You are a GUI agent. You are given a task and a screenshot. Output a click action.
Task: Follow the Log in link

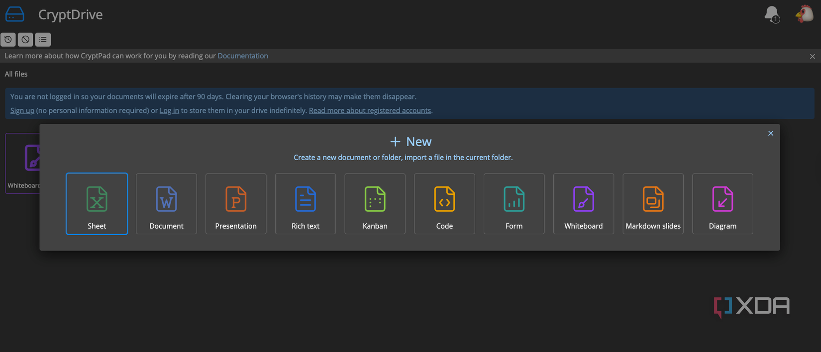pos(169,110)
